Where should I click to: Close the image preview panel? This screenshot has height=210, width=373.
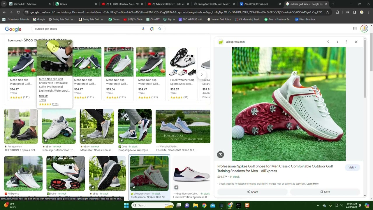[356, 42]
